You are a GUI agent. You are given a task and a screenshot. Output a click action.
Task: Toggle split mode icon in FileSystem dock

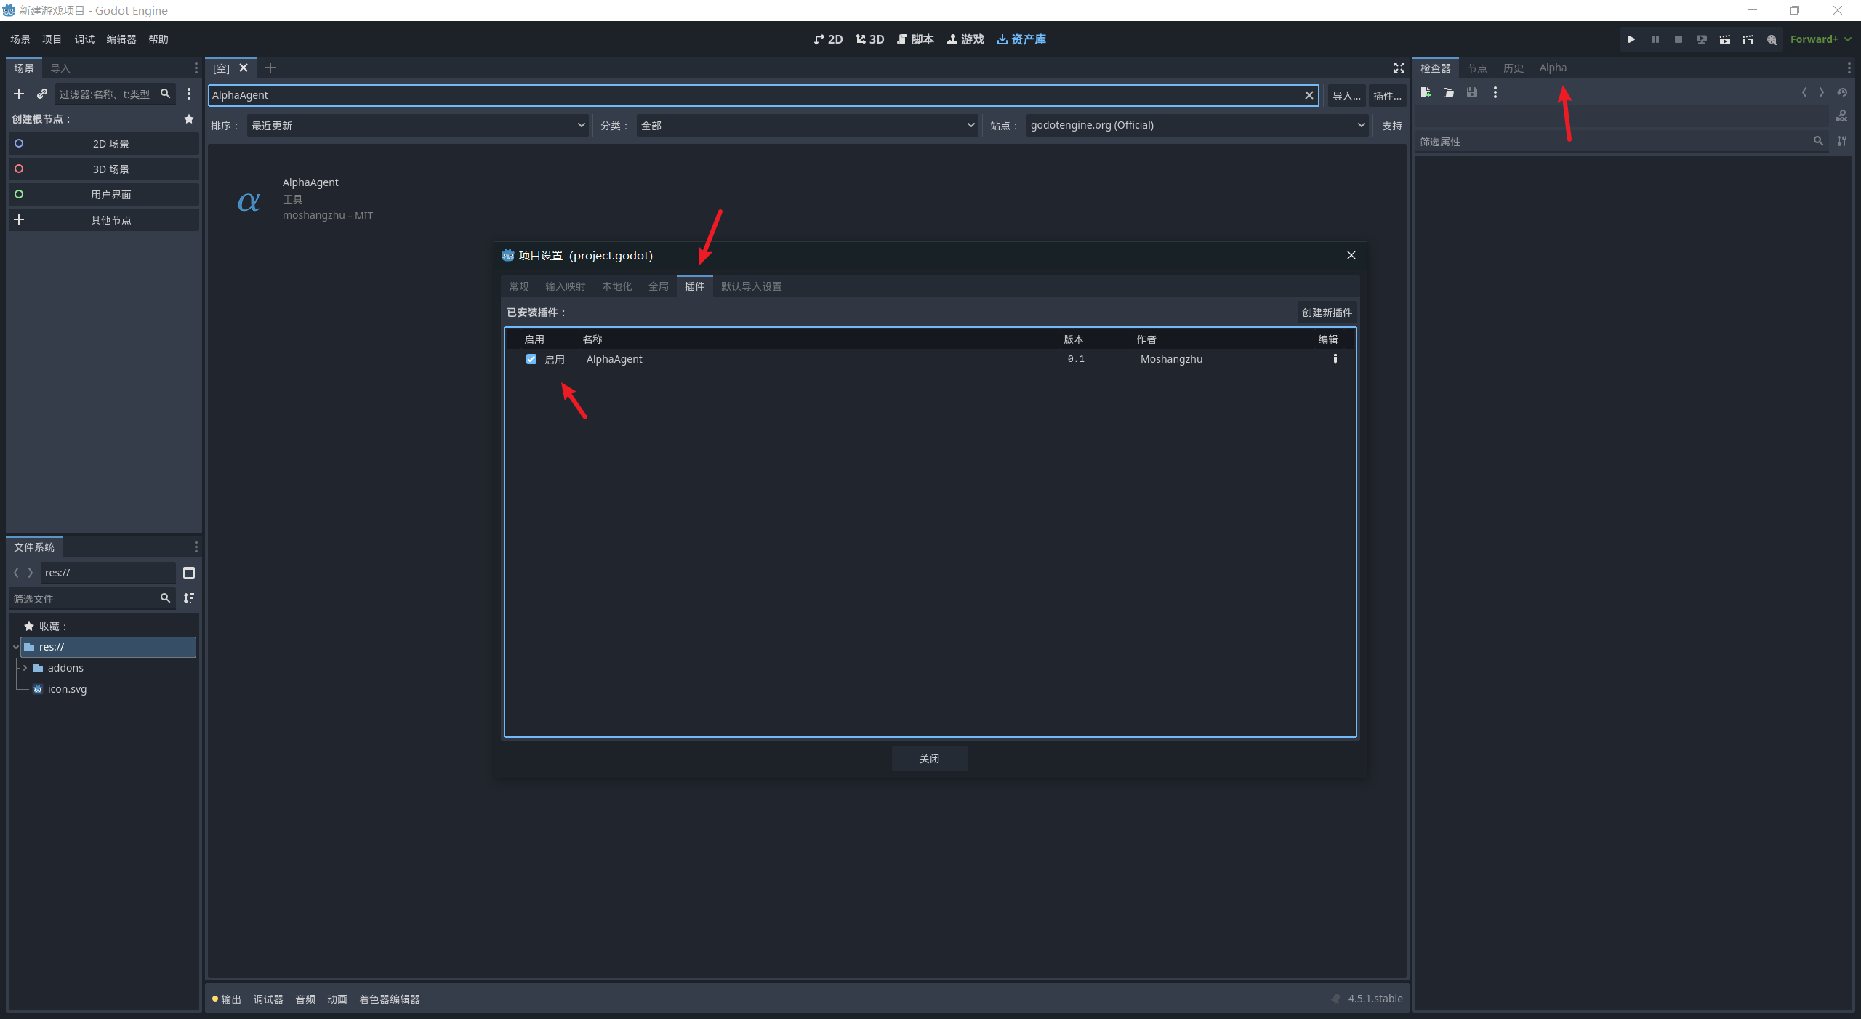tap(189, 573)
